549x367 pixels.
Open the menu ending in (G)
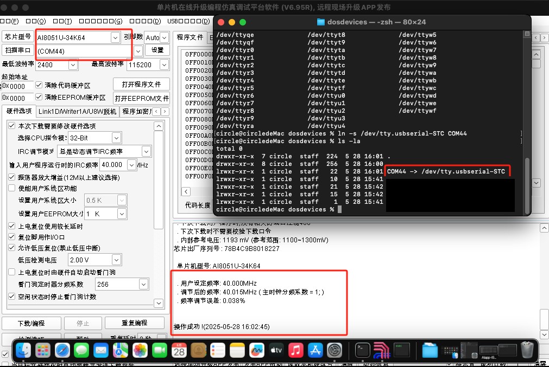(101, 21)
